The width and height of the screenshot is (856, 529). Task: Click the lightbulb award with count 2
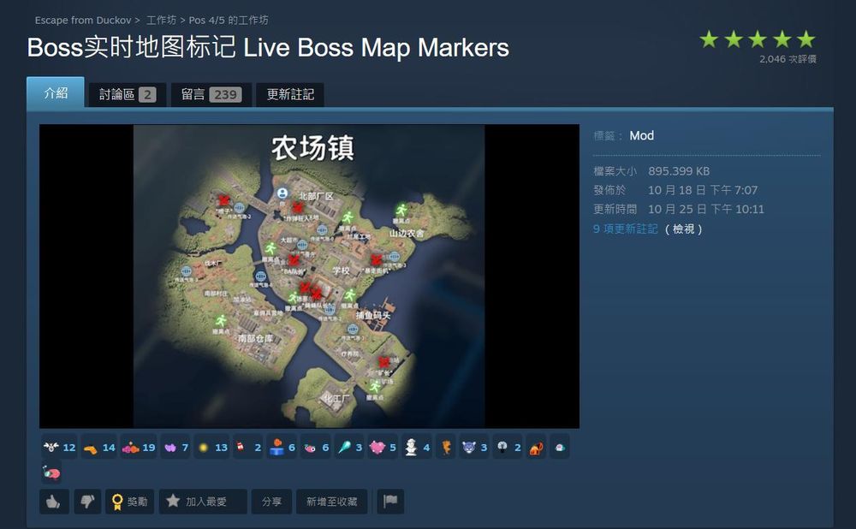(508, 448)
